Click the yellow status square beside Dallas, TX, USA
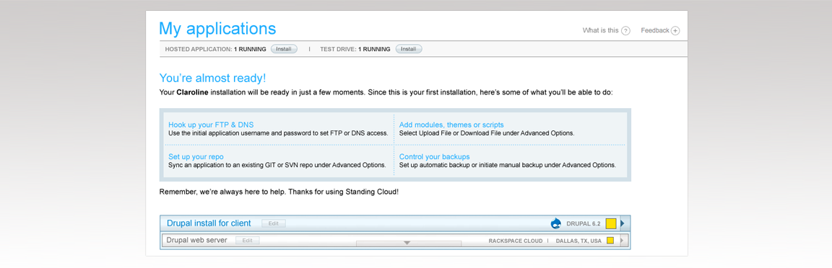 pyautogui.click(x=610, y=241)
